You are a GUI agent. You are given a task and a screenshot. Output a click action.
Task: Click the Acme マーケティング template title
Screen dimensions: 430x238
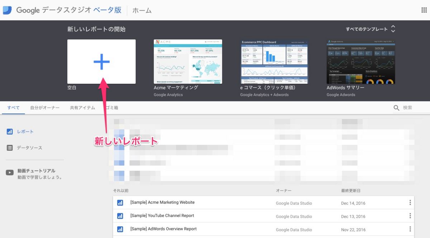(176, 88)
